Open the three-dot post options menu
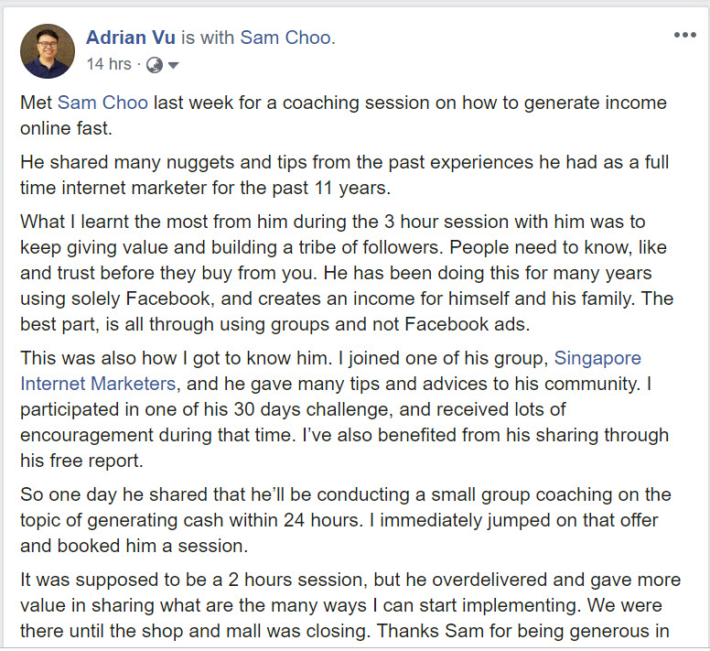Viewport: 710px width, 651px height. coord(684,35)
